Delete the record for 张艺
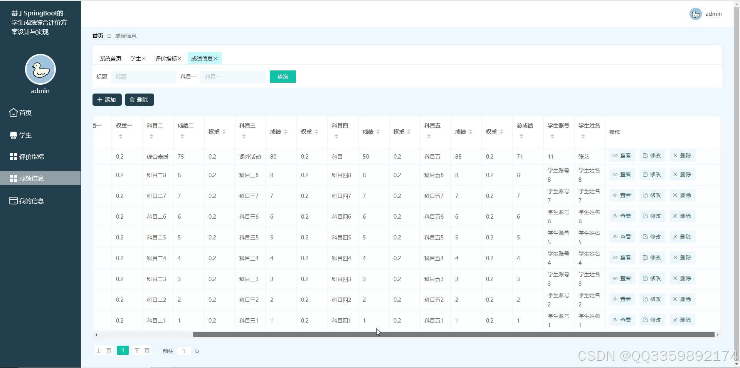 click(682, 156)
